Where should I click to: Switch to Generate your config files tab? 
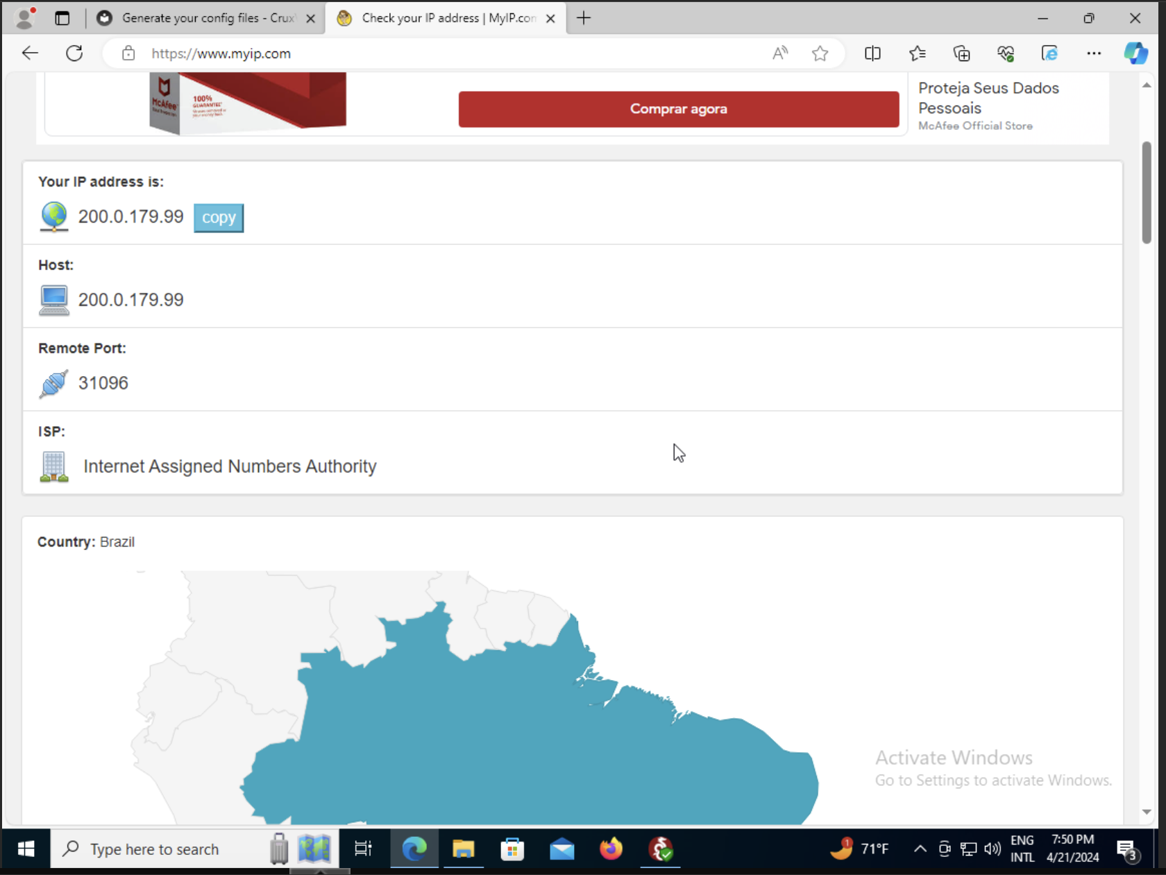pos(207,18)
